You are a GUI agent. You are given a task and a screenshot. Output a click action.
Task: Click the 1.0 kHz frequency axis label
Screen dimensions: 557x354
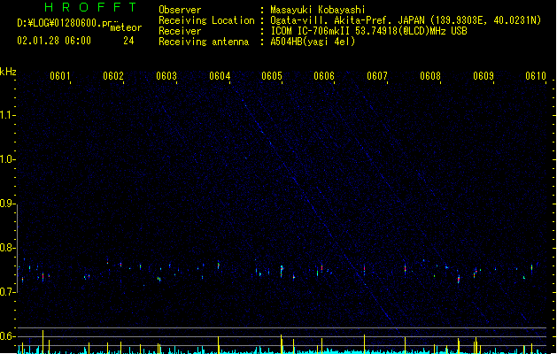point(7,159)
